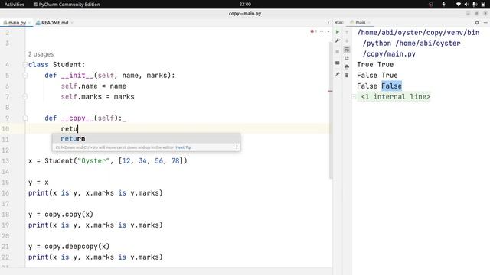Print the console output
Image resolution: width=490 pixels, height=275 pixels.
(x=347, y=66)
